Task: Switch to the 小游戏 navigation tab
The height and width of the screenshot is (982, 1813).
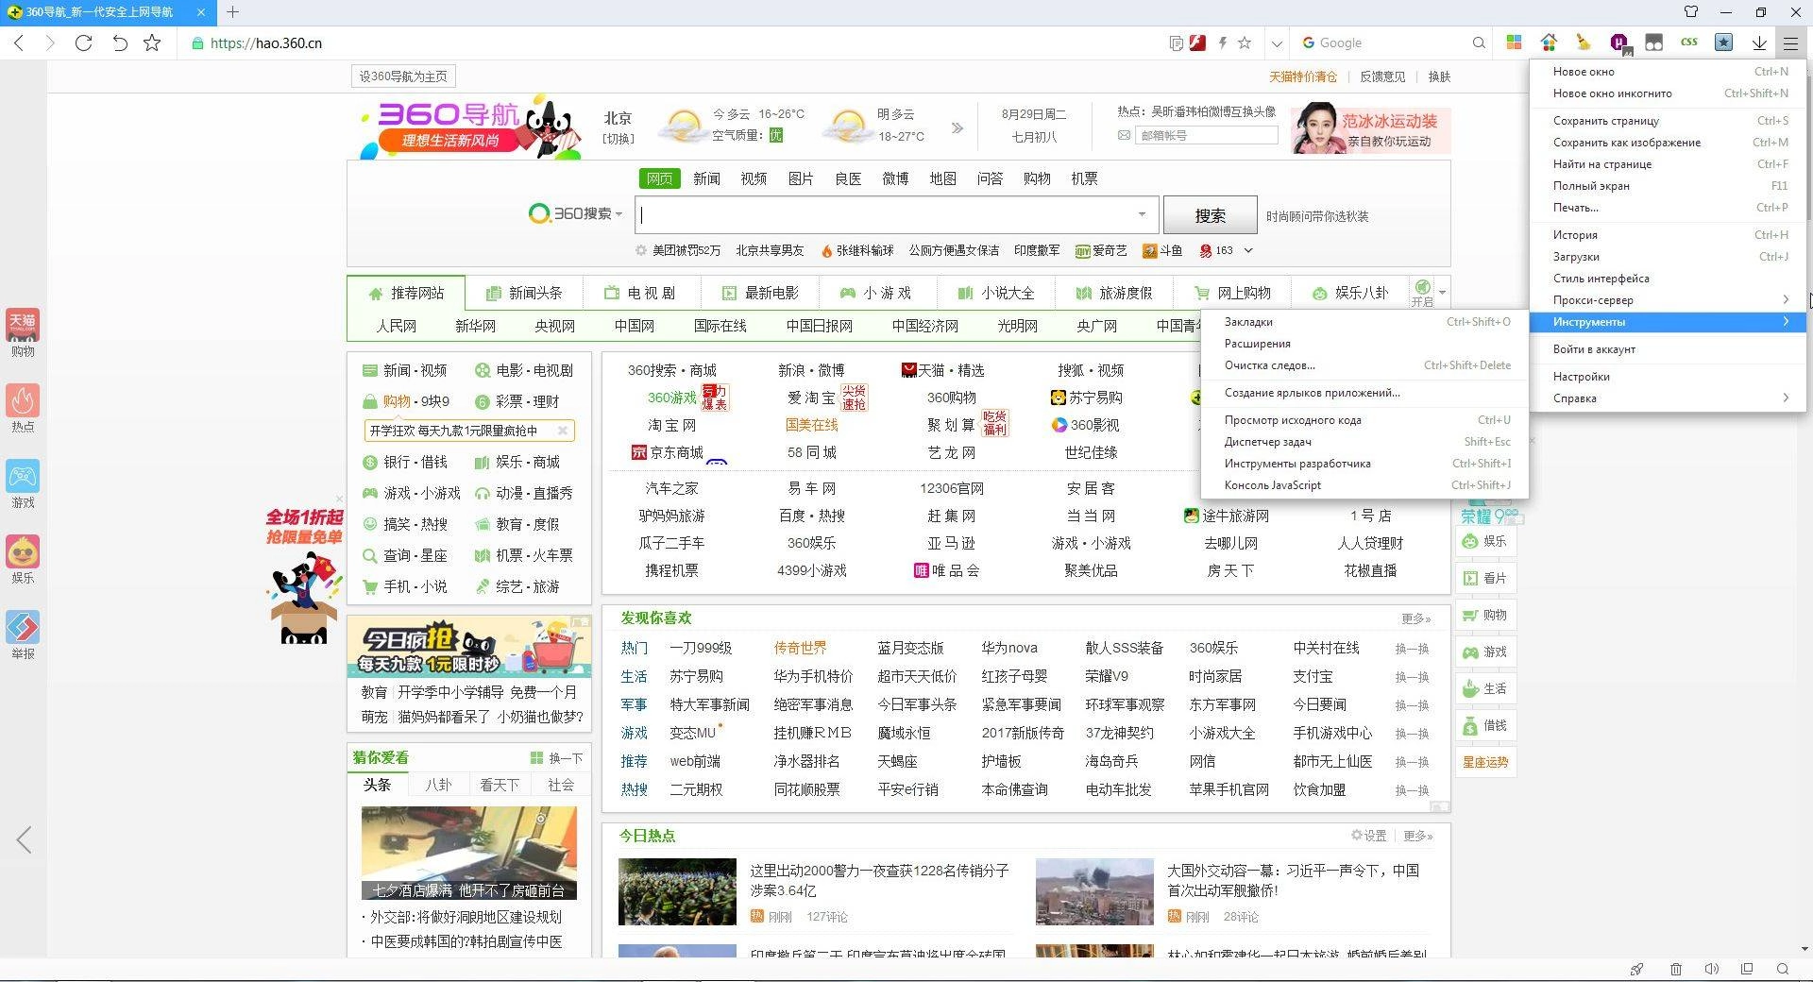Action: tap(877, 294)
